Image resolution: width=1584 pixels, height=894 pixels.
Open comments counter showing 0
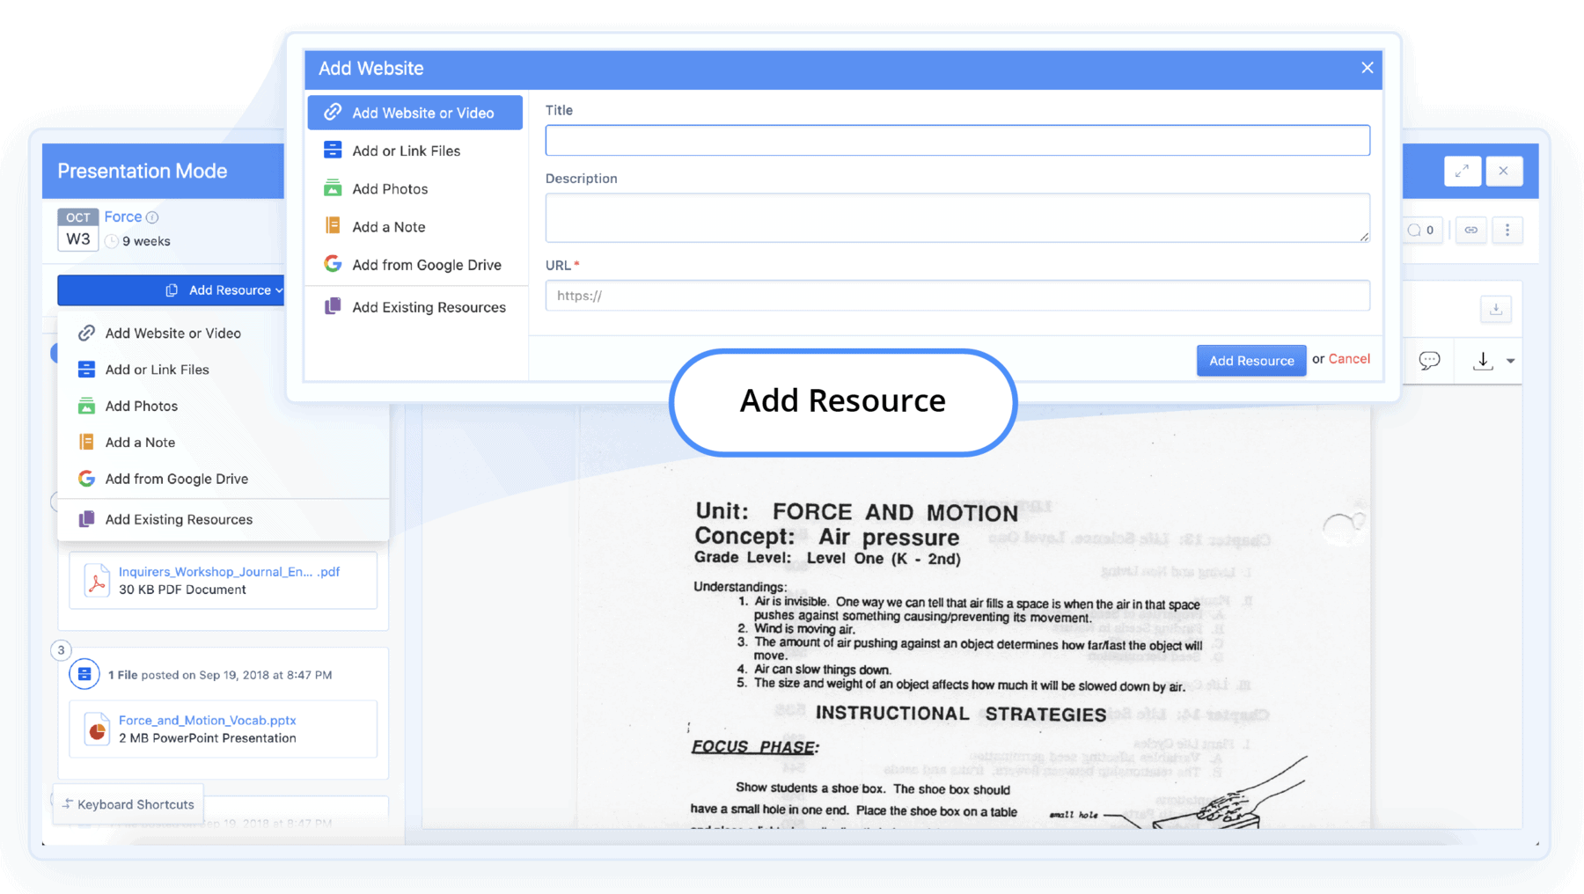tap(1421, 231)
